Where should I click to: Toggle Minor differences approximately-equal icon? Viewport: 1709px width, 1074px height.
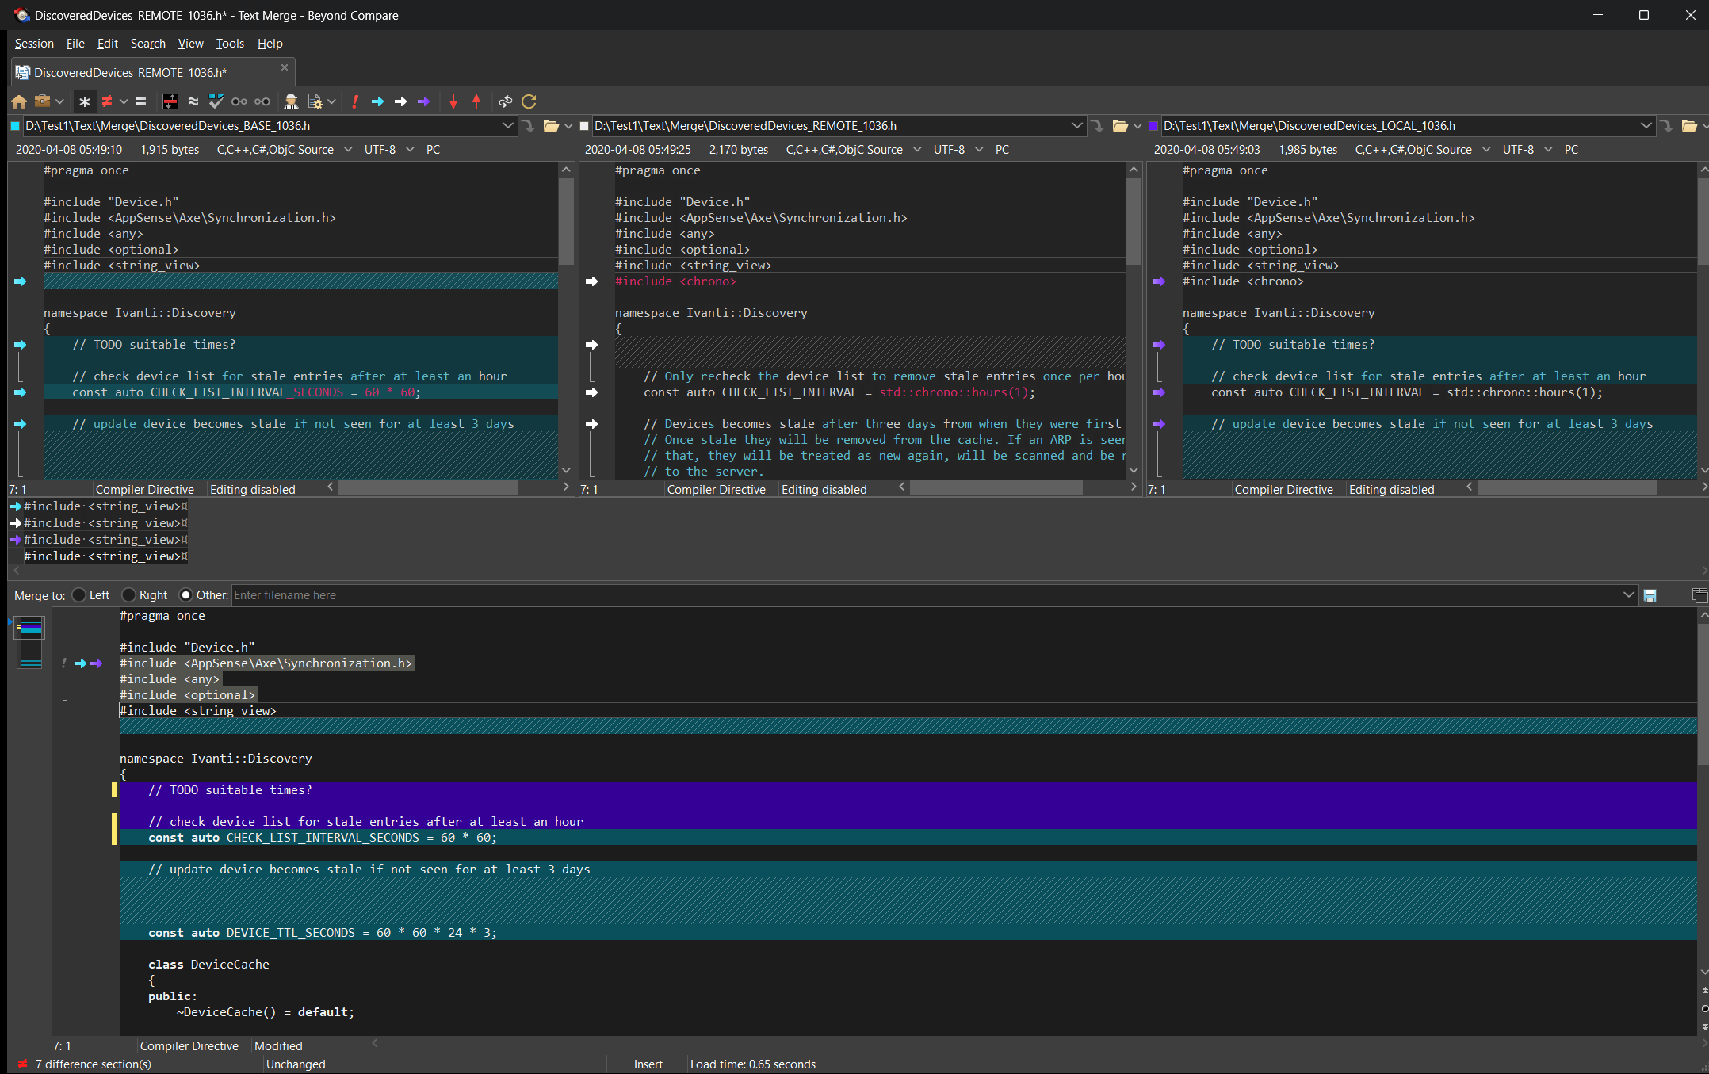click(x=193, y=101)
